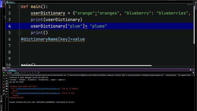Click the layout settings icon at console right
Screen dimensions: 197x111
pyautogui.click(x=193, y=73)
